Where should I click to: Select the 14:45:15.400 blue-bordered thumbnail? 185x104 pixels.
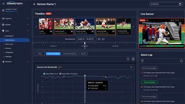pyautogui.click(x=85, y=26)
